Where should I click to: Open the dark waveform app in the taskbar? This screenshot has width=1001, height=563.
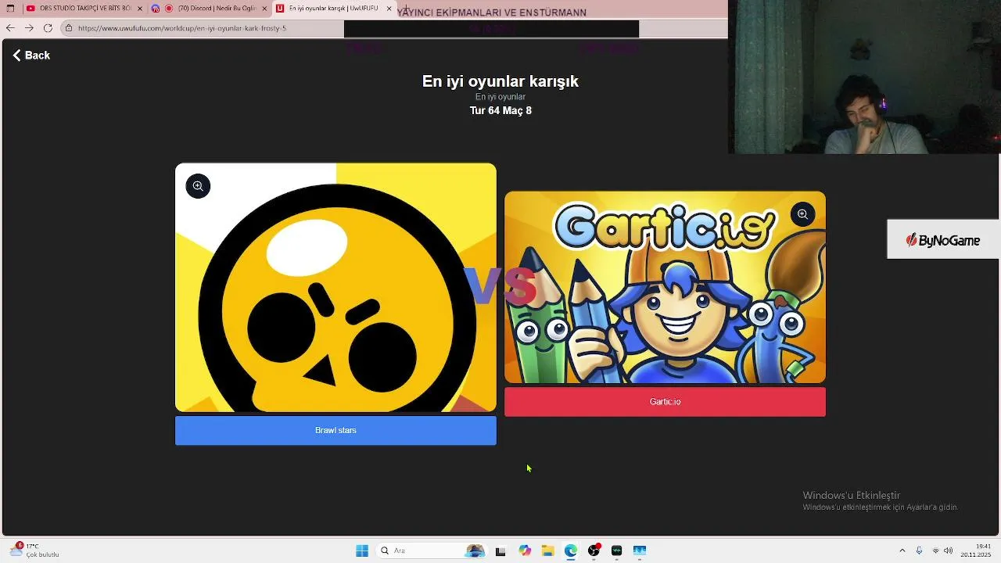(616, 550)
